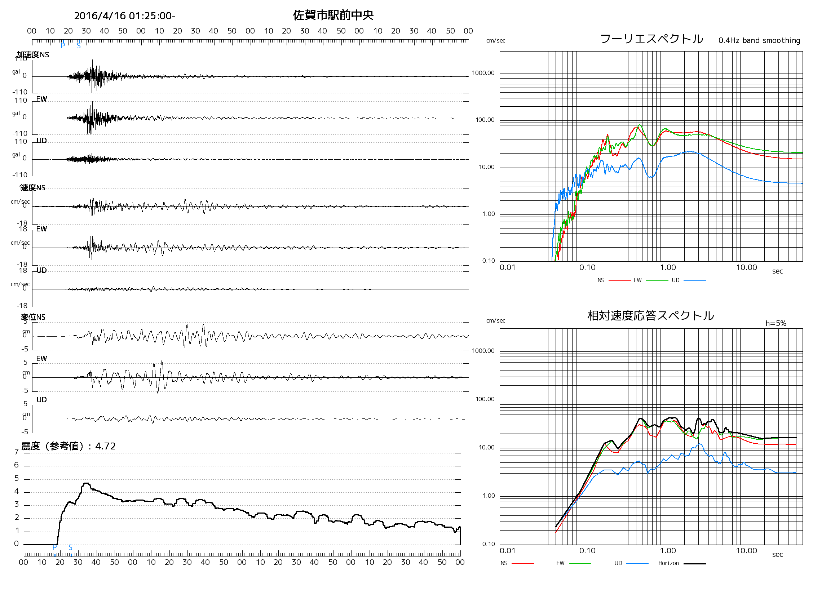Click the 100.00 tick on response spectrum axis
The image size is (835, 590).
tap(485, 399)
